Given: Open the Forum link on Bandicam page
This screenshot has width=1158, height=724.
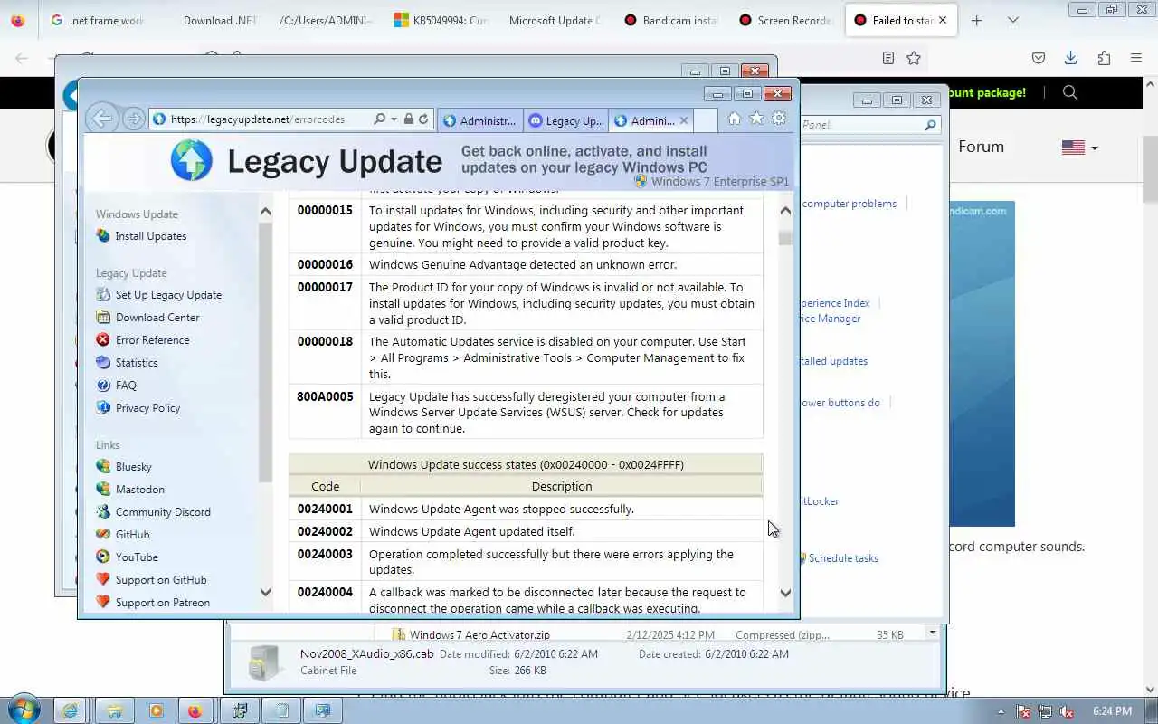Looking at the screenshot, I should [982, 147].
